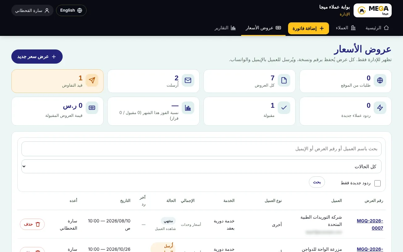Click the globe icon in طلبات من الموقع card
Viewport: 403px width, 252px height.
click(380, 80)
